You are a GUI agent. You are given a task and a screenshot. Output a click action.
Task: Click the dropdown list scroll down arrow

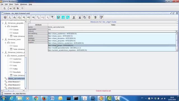pyautogui.click(x=177, y=50)
